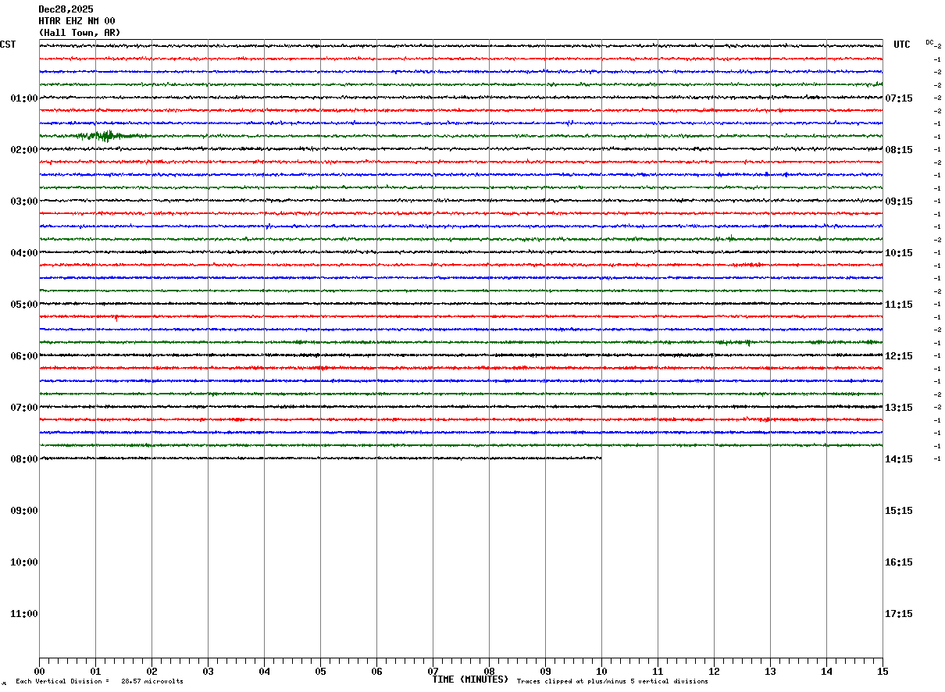The height and width of the screenshot is (692, 945).
Task: Click the 15:15 UTC time label
Action: [x=899, y=511]
